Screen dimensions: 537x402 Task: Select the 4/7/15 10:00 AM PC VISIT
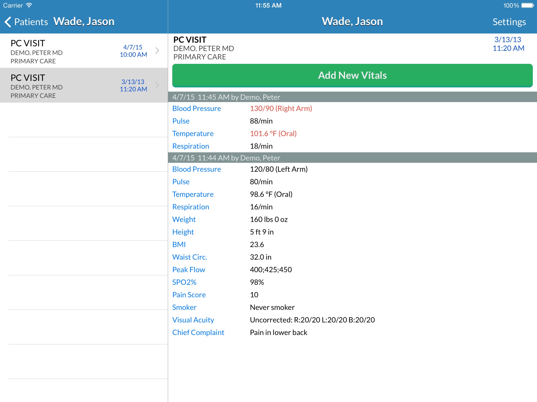66,51
